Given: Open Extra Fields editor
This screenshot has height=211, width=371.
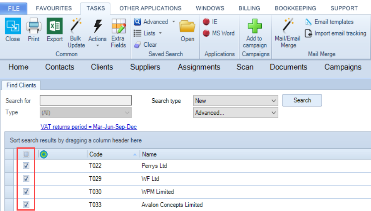Looking at the screenshot, I should click(x=118, y=26).
